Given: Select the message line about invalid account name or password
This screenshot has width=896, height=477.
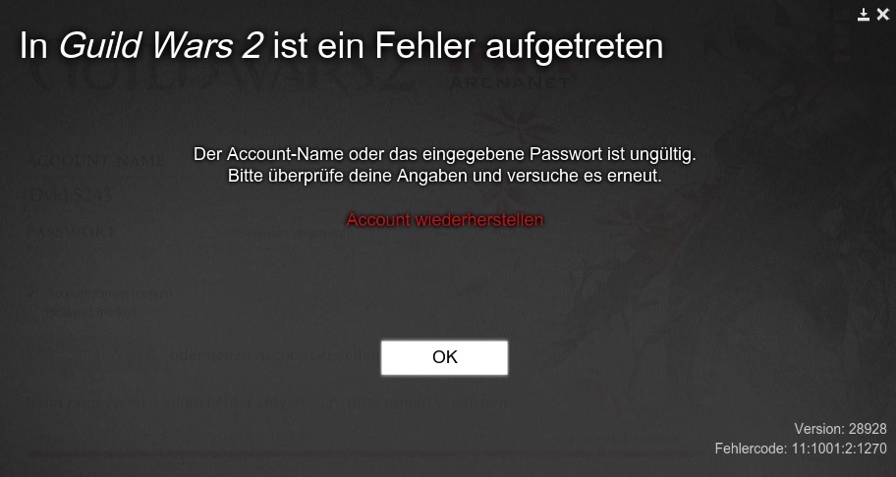Looking at the screenshot, I should (x=445, y=154).
